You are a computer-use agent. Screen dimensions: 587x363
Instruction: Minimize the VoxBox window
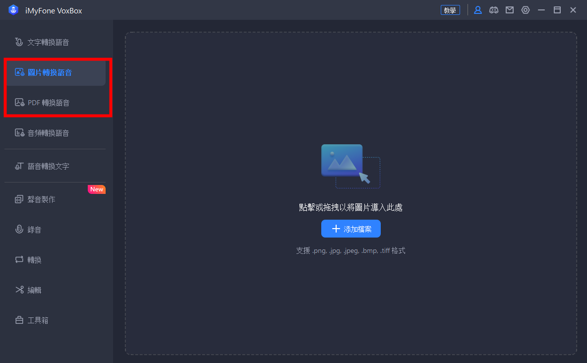(541, 10)
